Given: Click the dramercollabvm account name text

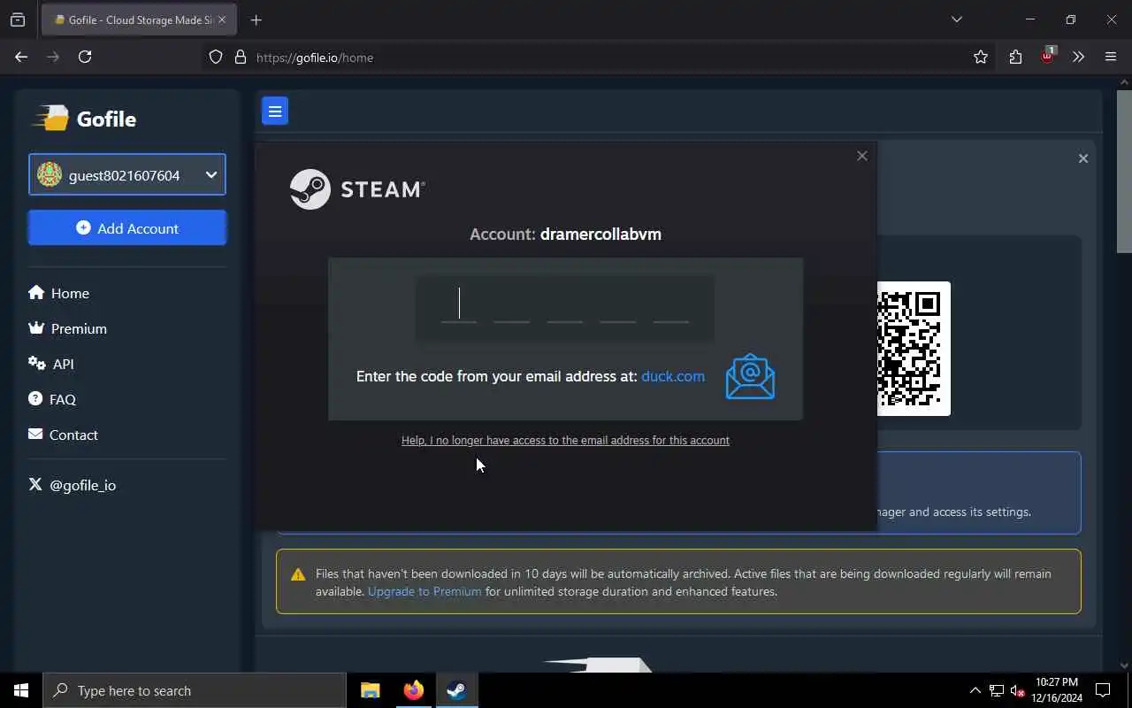Looking at the screenshot, I should pos(600,235).
